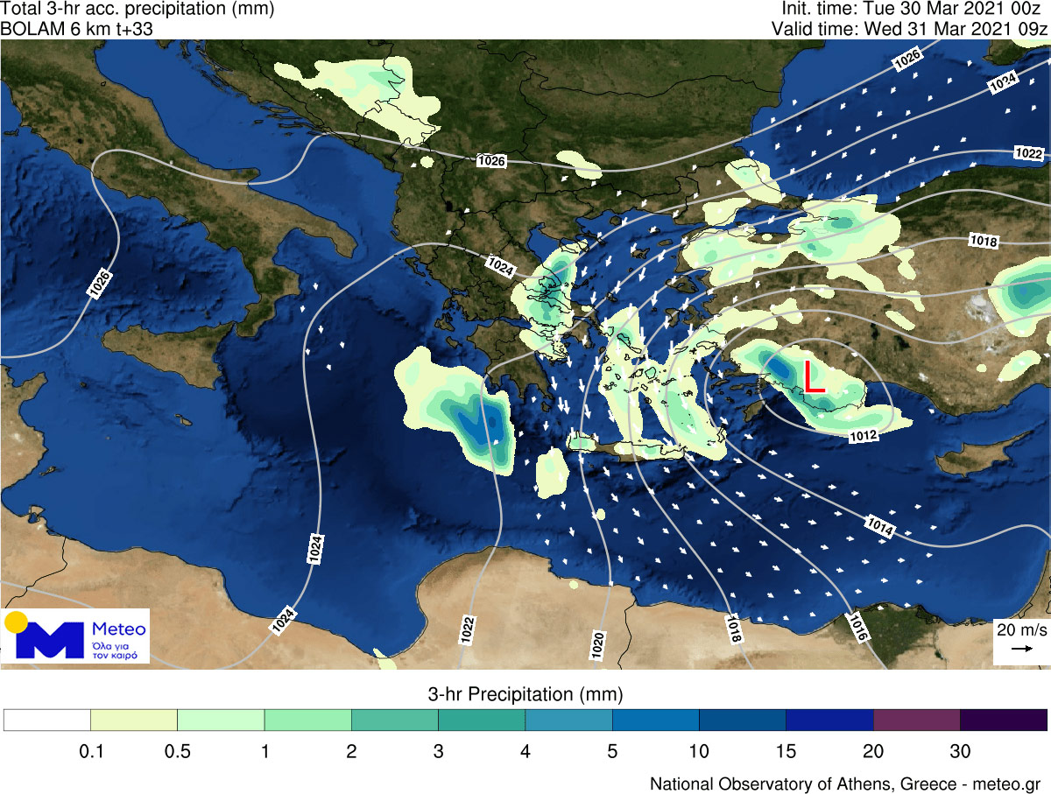Image resolution: width=1051 pixels, height=794 pixels.
Task: Click the '3-hr Precipitation (mm)' legend title
Action: pyautogui.click(x=525, y=695)
